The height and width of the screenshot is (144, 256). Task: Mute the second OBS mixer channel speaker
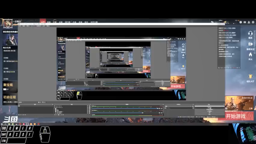(x=160, y=113)
